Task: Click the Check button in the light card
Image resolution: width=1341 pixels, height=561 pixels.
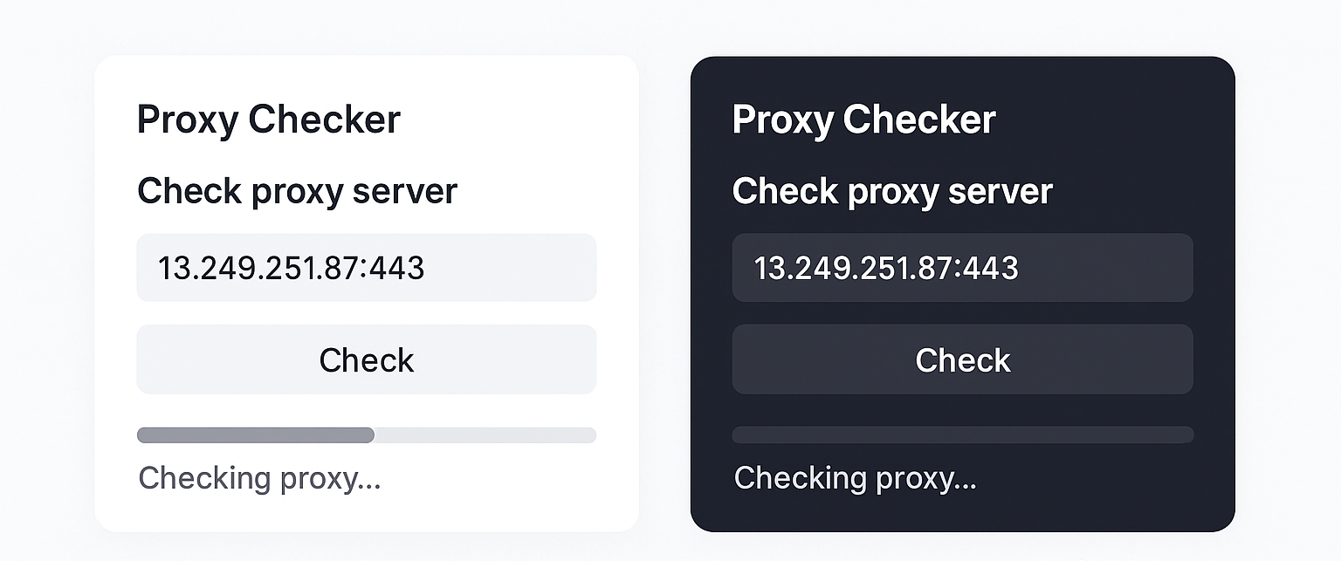Action: pos(366,359)
